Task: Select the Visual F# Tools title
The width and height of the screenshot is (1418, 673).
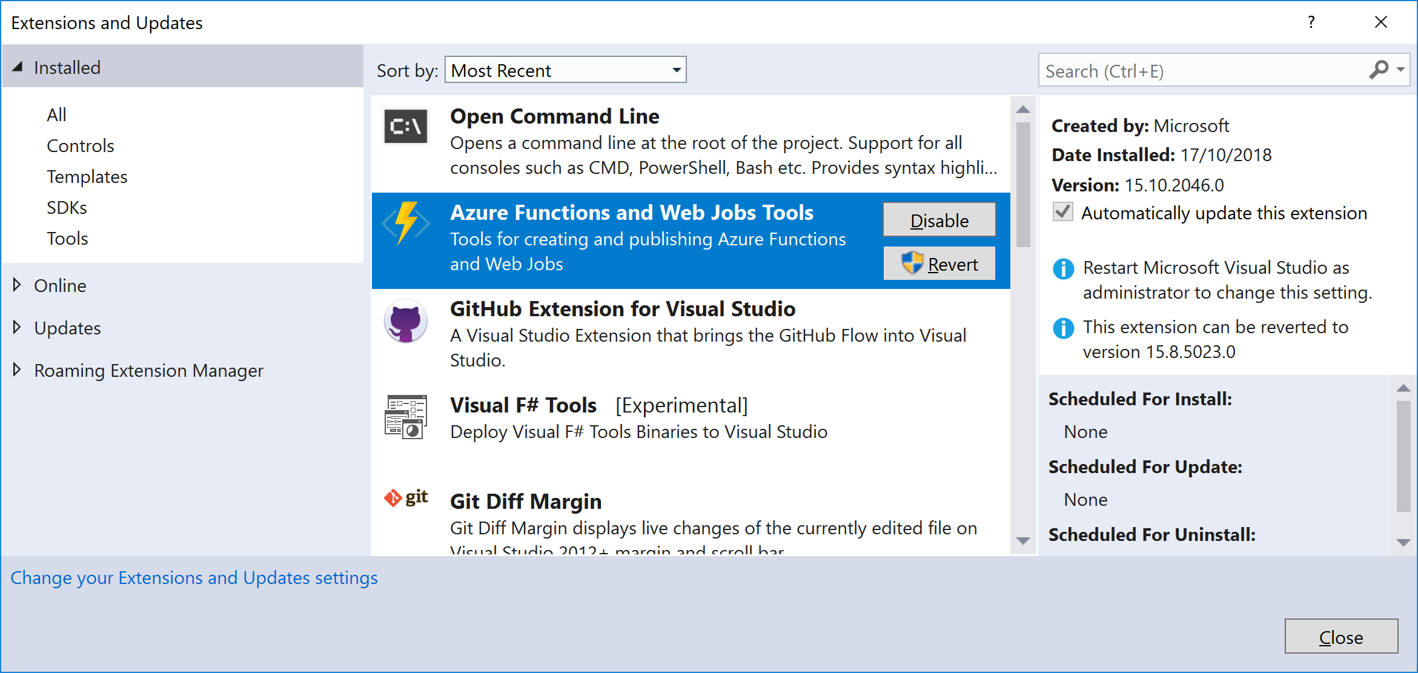Action: pos(523,405)
